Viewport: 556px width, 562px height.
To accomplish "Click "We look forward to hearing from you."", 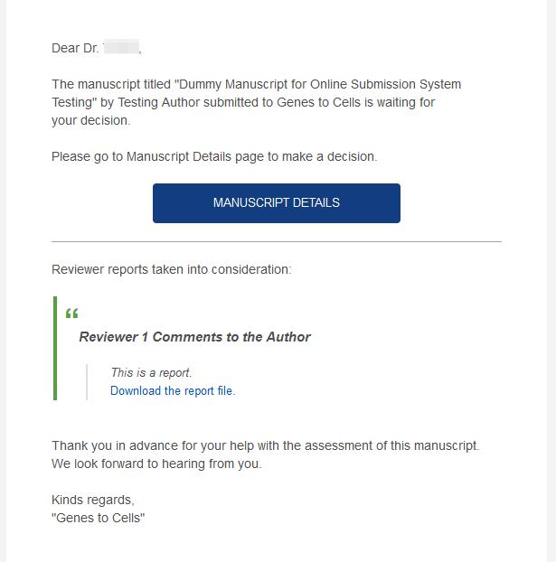I will pyautogui.click(x=156, y=464).
